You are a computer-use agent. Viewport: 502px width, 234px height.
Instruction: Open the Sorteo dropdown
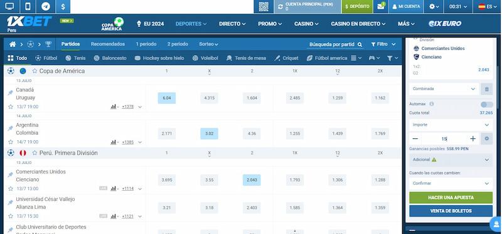208,44
